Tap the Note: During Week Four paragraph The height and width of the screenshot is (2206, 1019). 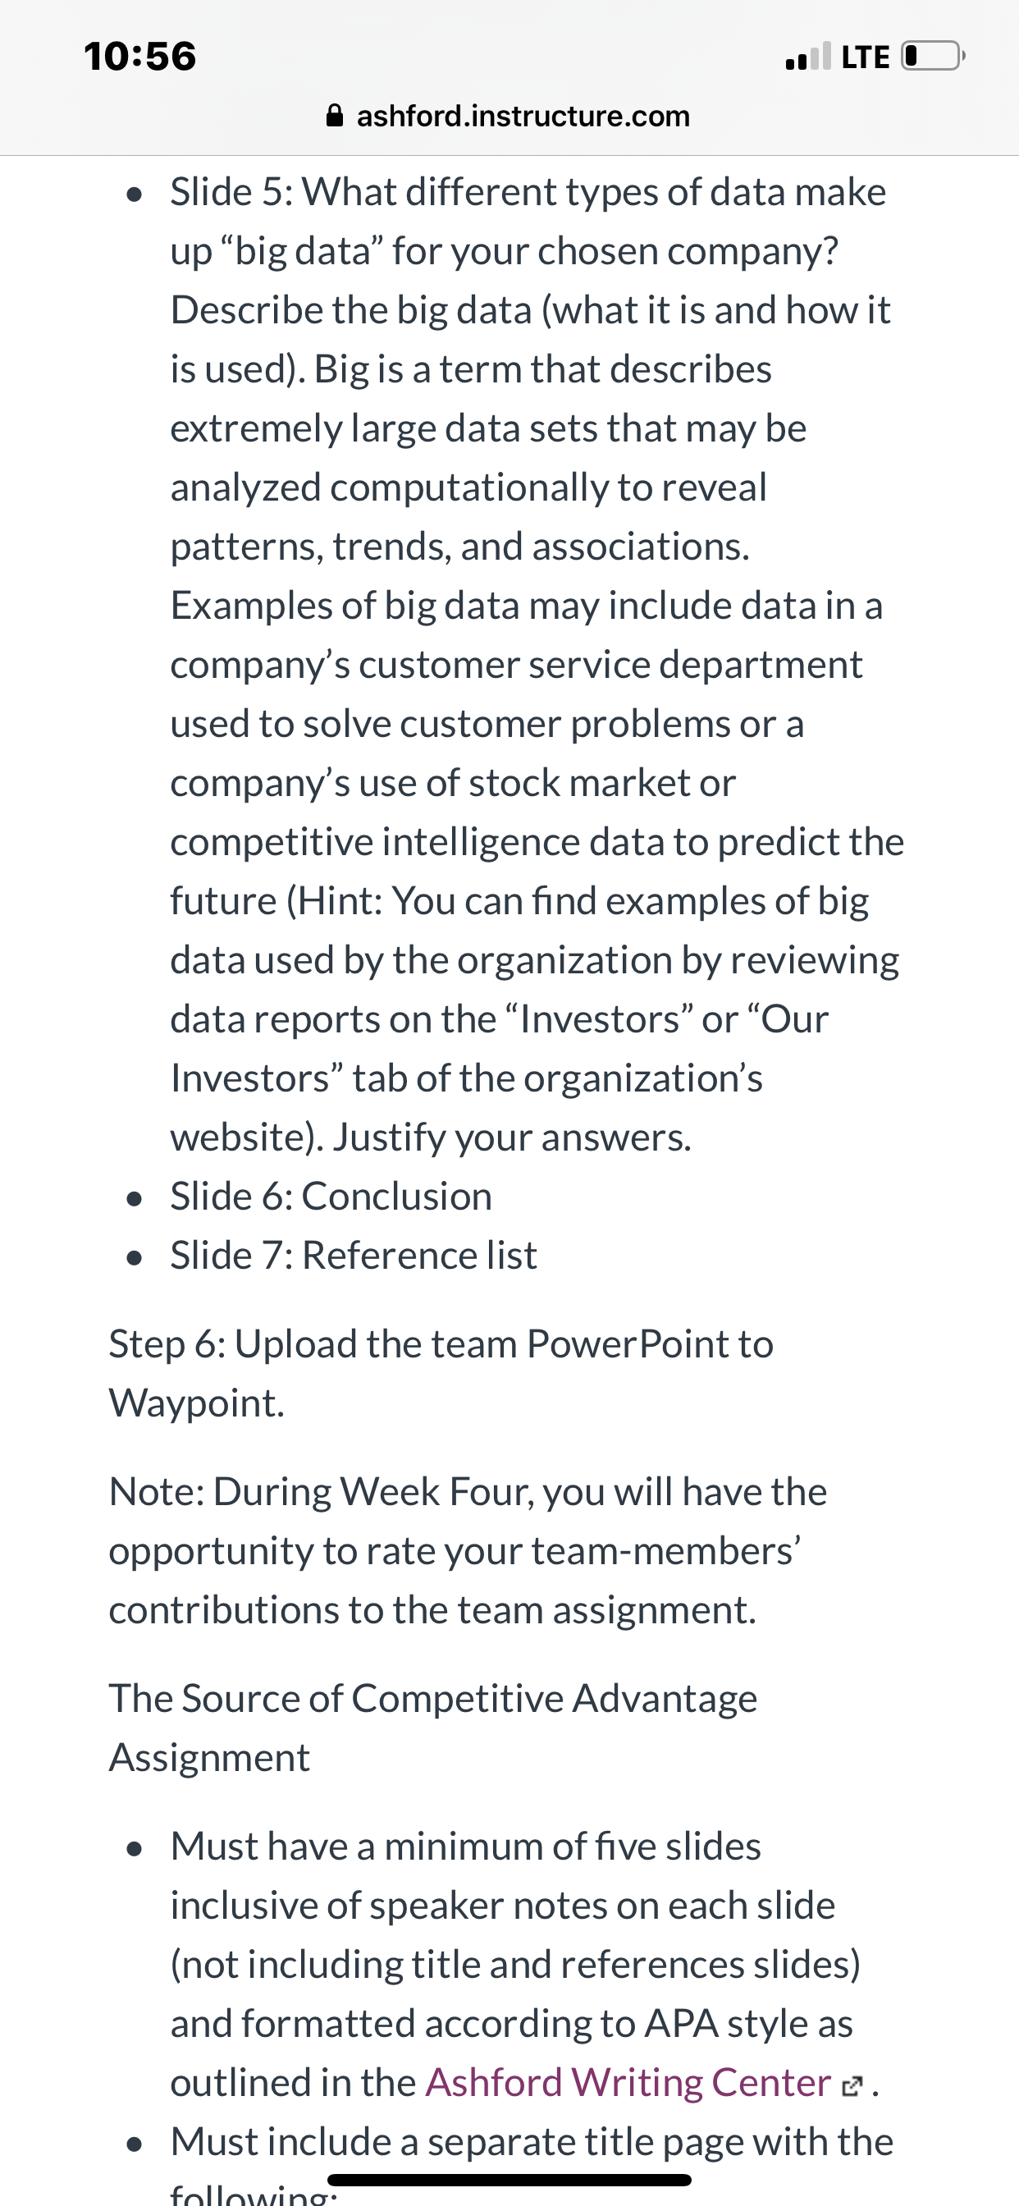click(x=468, y=1551)
